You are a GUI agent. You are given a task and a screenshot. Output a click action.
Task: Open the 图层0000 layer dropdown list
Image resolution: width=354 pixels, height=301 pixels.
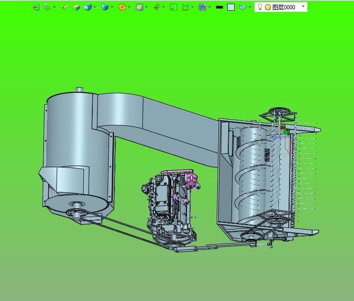(x=303, y=6)
